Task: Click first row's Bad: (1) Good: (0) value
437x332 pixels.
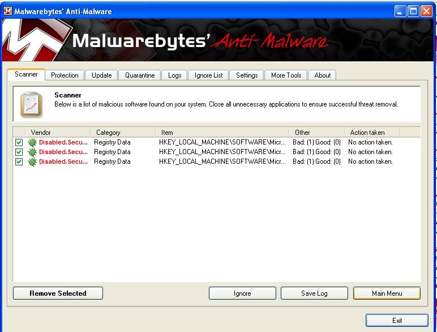Action: coord(316,142)
